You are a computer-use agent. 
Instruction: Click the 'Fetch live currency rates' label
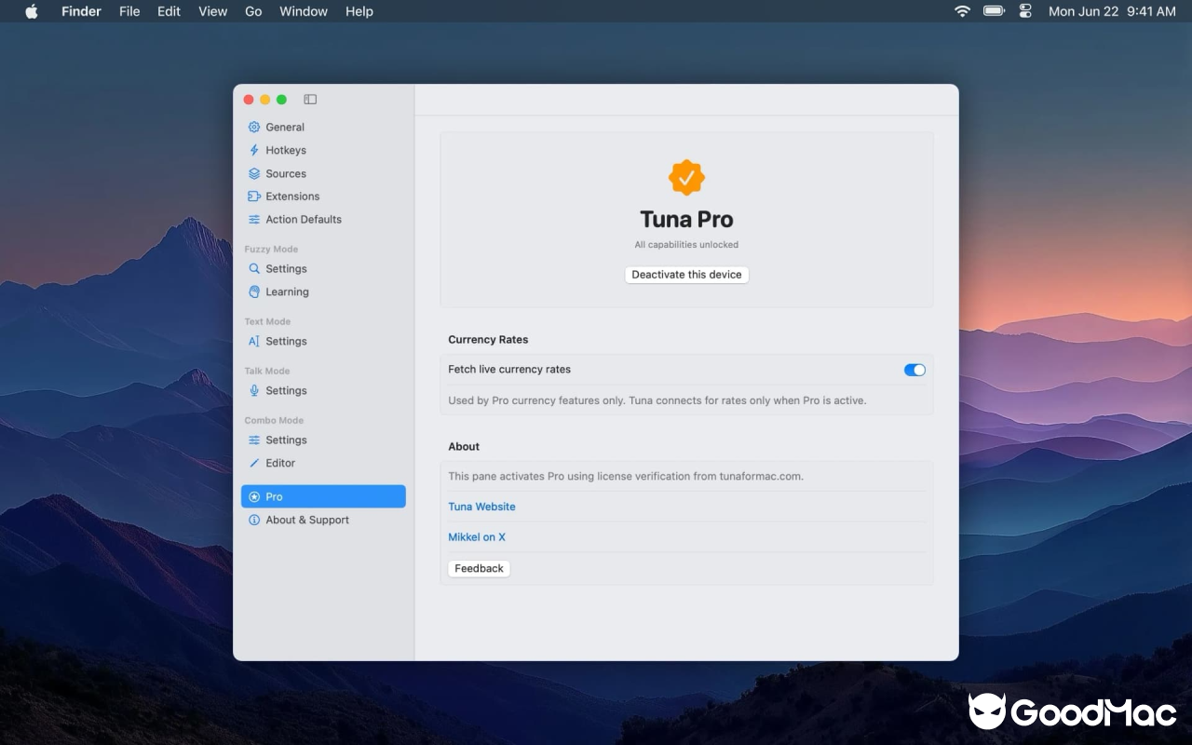coord(509,370)
